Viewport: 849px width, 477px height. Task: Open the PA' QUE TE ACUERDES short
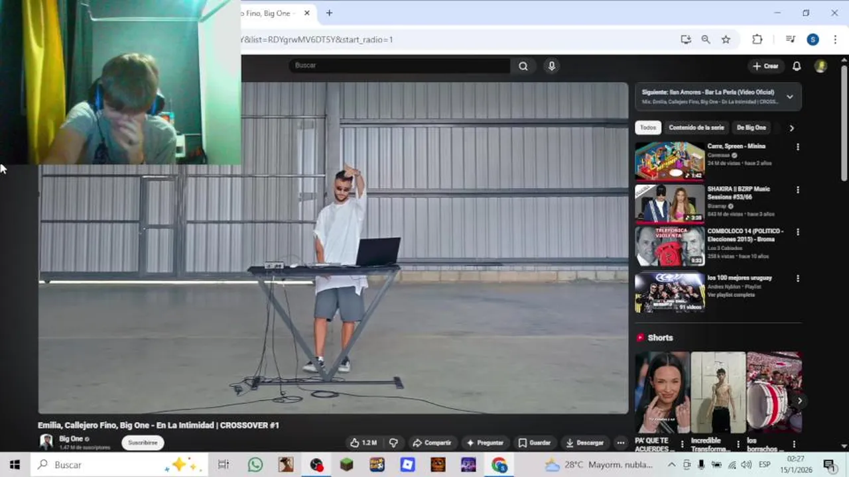coord(662,392)
